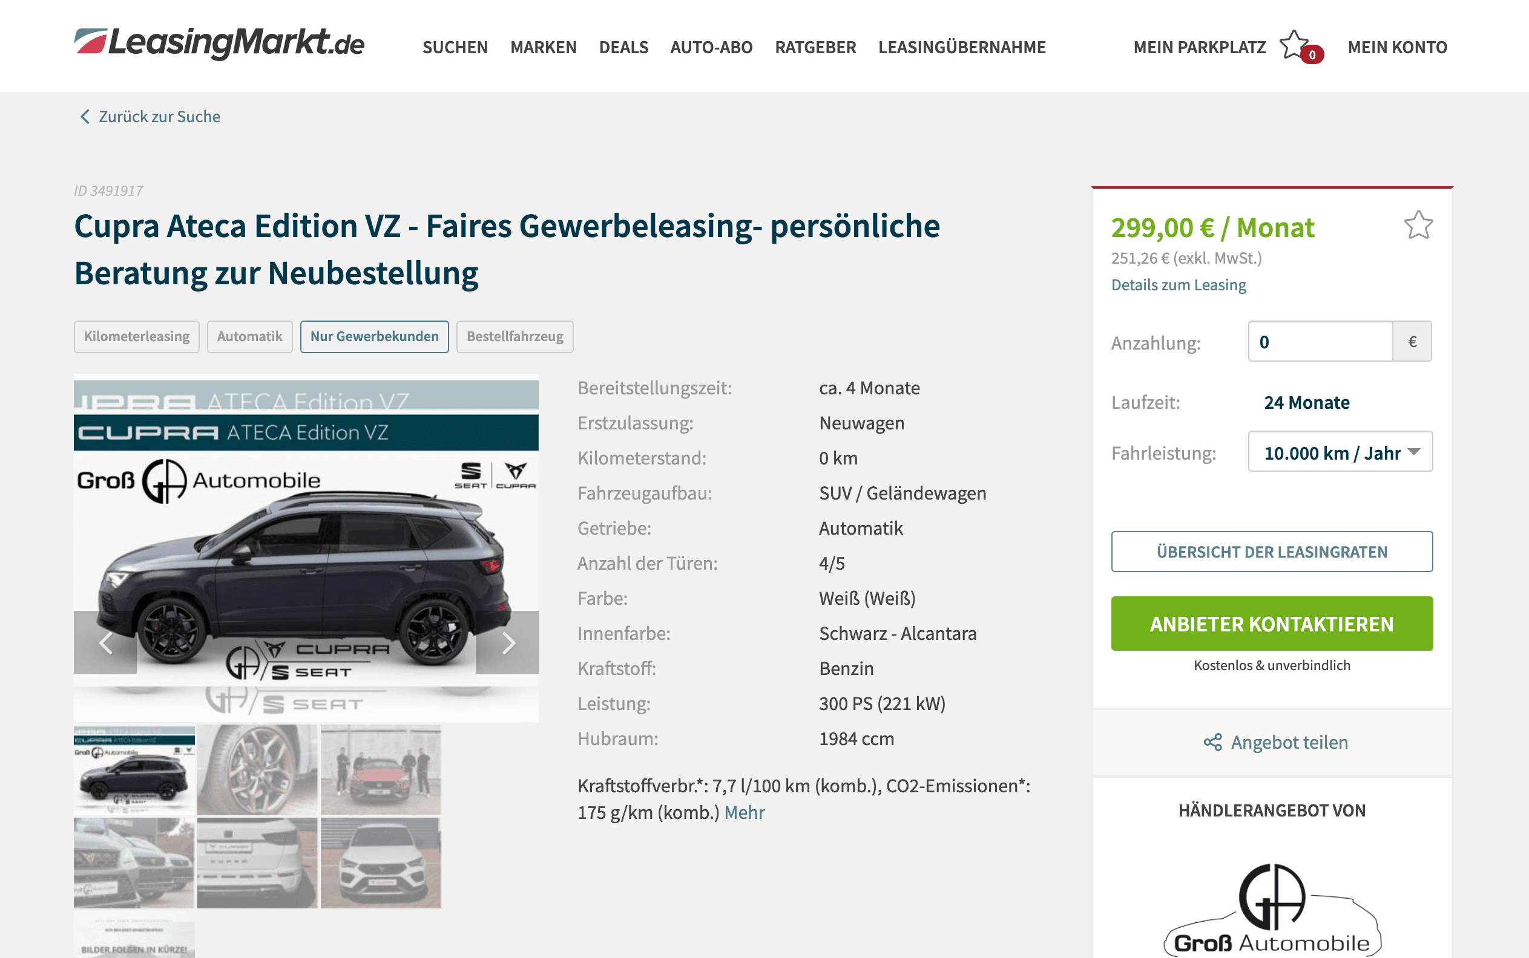Click the back chevron next to Zurück zur Suche
The height and width of the screenshot is (958, 1529).
[84, 117]
